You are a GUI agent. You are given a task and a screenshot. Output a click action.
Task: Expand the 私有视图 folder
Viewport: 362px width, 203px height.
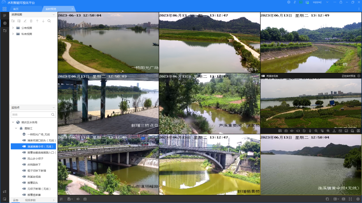13,34
